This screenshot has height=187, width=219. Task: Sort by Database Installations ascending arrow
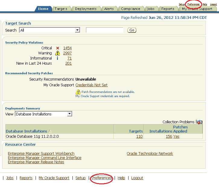50,131
